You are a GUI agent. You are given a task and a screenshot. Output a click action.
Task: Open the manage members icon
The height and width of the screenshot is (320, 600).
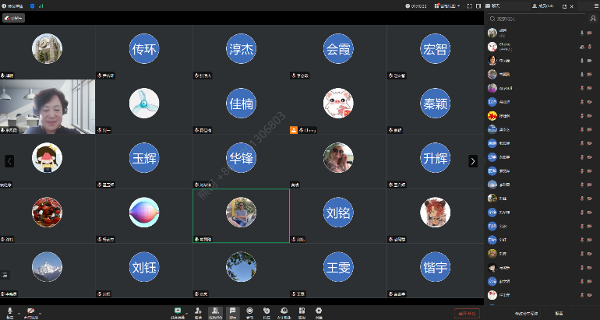[x=215, y=311]
